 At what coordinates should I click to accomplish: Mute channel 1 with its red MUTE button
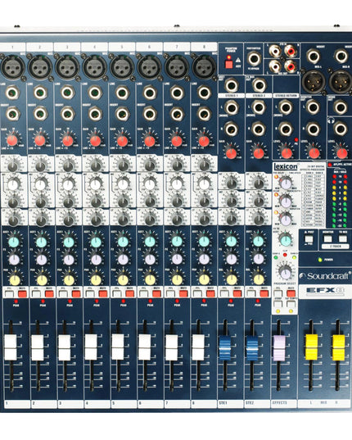pos(22,294)
